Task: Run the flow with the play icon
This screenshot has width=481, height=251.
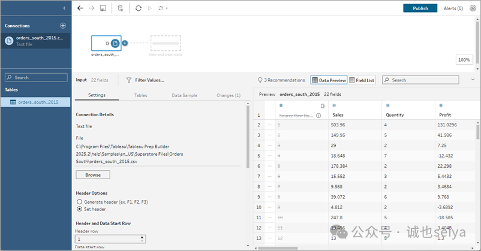Action: point(150,8)
